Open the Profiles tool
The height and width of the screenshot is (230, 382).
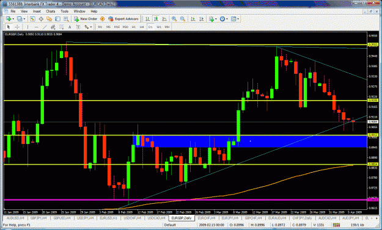click(x=20, y=19)
